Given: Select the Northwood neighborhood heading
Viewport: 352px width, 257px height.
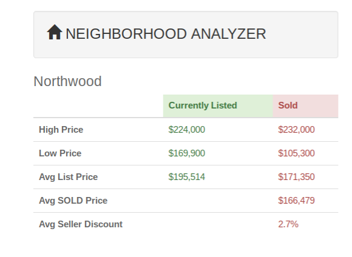Looking at the screenshot, I should click(x=67, y=81).
